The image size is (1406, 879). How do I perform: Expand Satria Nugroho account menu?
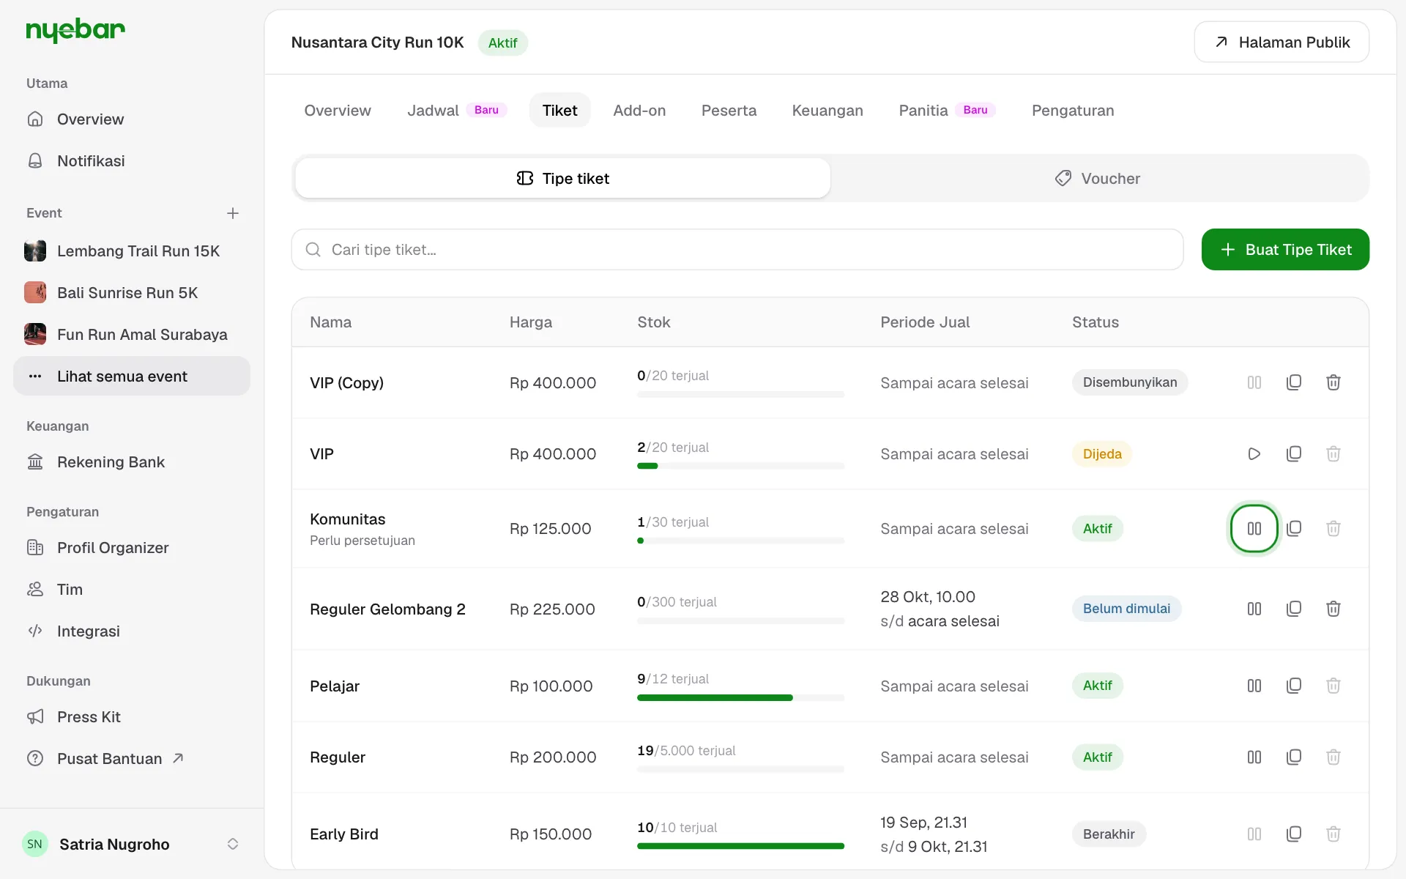[132, 844]
